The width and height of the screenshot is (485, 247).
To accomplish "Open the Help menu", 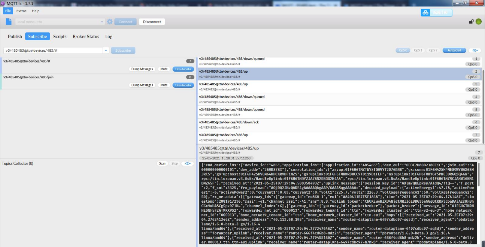I will point(36,11).
